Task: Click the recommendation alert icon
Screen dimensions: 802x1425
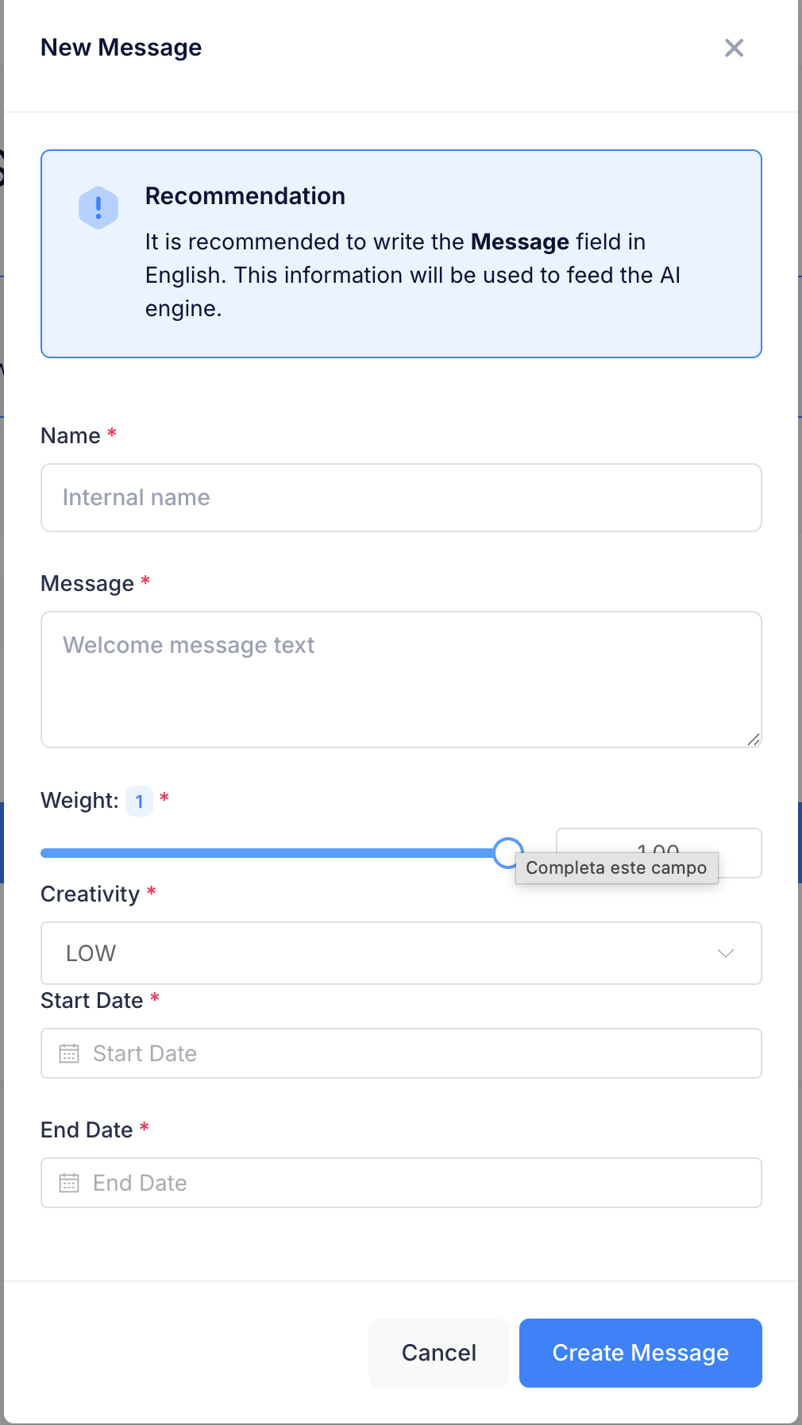Action: coord(98,208)
